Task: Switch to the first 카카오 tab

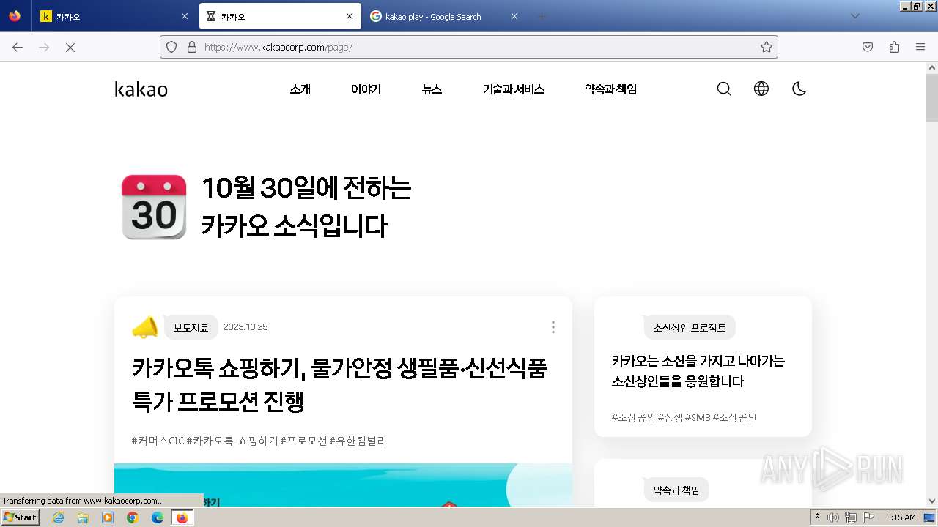Action: click(x=114, y=16)
